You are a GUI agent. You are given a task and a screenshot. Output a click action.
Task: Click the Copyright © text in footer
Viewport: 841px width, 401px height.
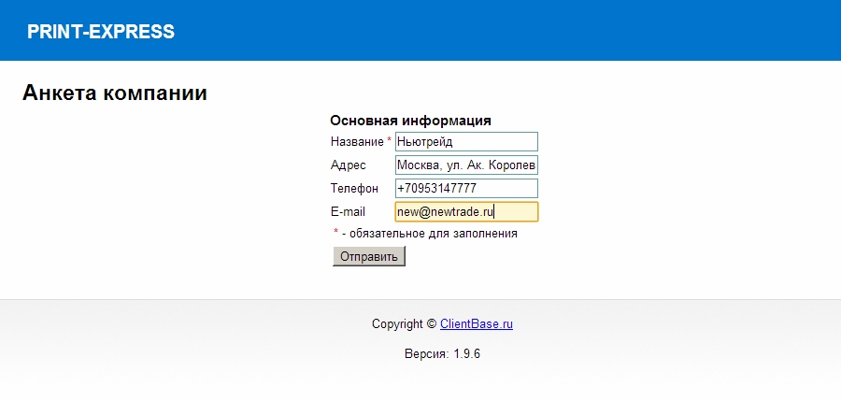404,324
